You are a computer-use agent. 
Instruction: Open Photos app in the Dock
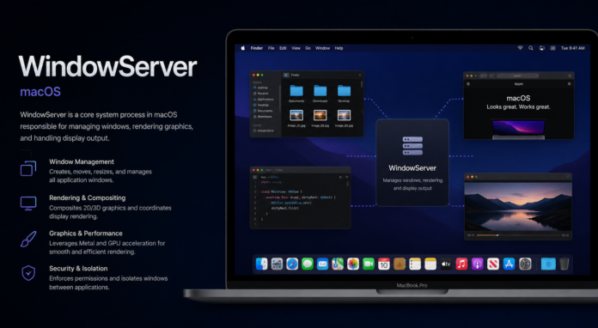coord(353,264)
